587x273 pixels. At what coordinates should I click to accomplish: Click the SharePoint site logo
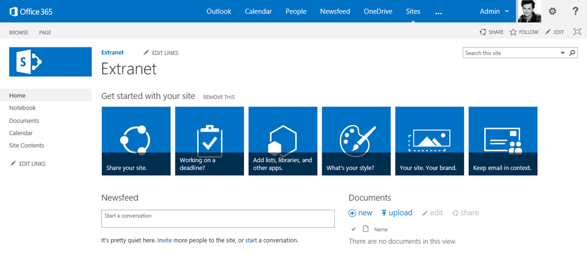50,61
